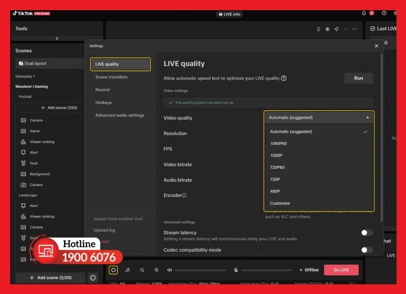Image resolution: width=406 pixels, height=294 pixels.
Task: Open the audio mixer sliders icon
Action: coord(156,270)
